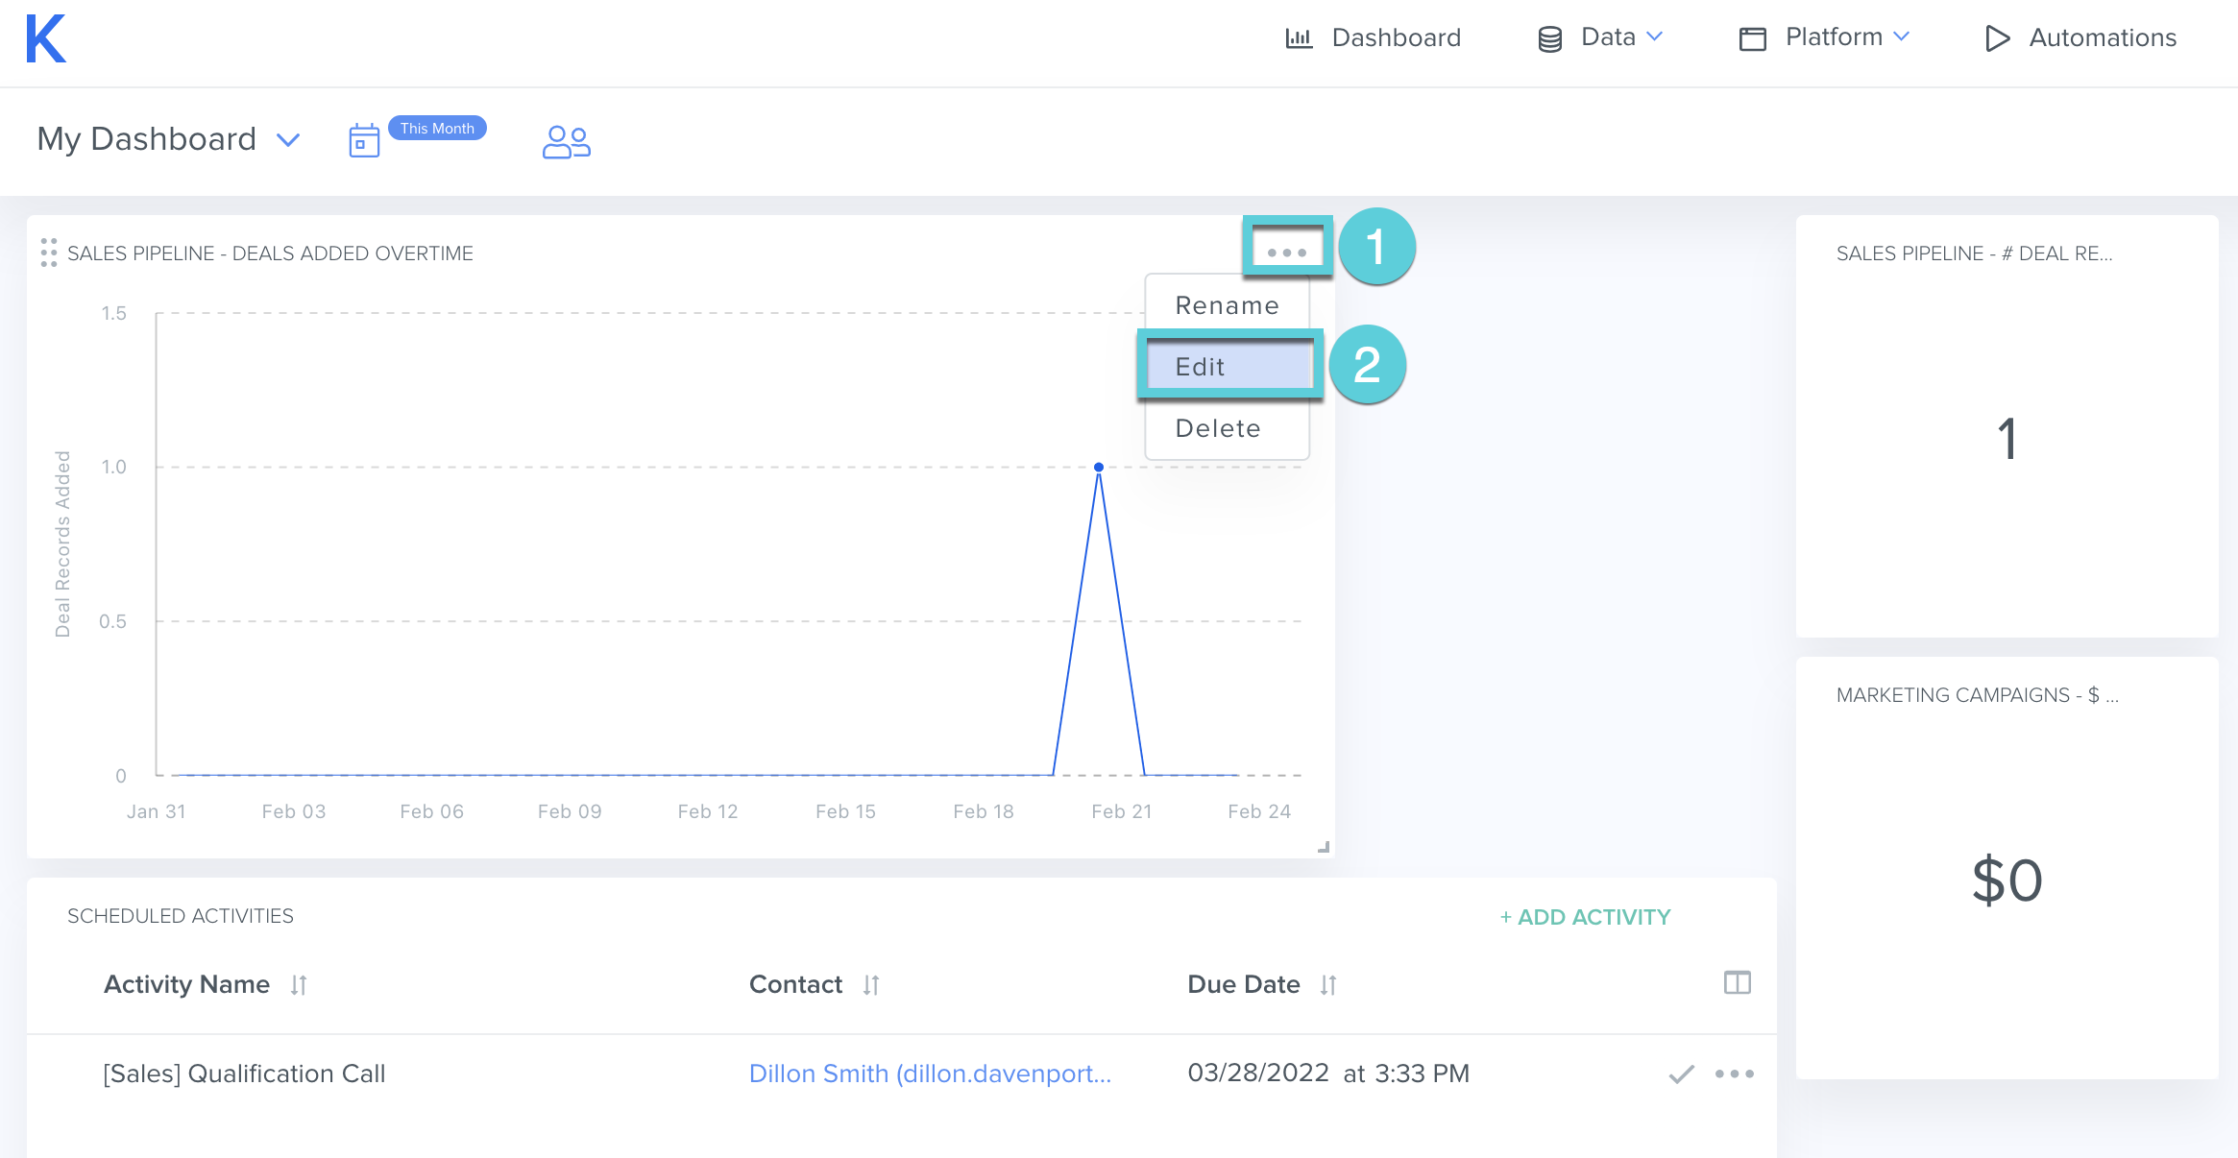Open Qualification Call row more options
The image size is (2238, 1158).
pyautogui.click(x=1734, y=1074)
